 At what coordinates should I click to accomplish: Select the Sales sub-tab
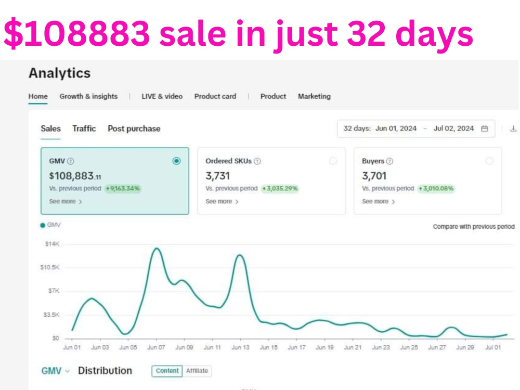point(50,128)
